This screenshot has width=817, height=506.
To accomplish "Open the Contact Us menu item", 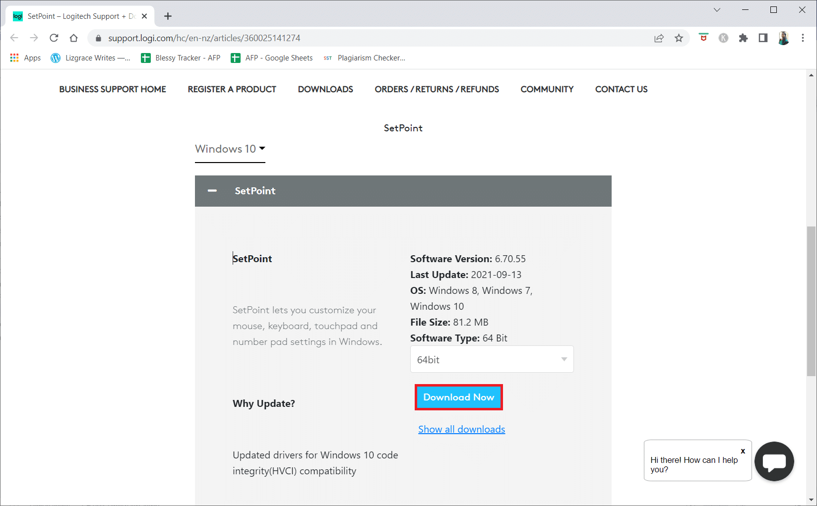I will (x=621, y=89).
